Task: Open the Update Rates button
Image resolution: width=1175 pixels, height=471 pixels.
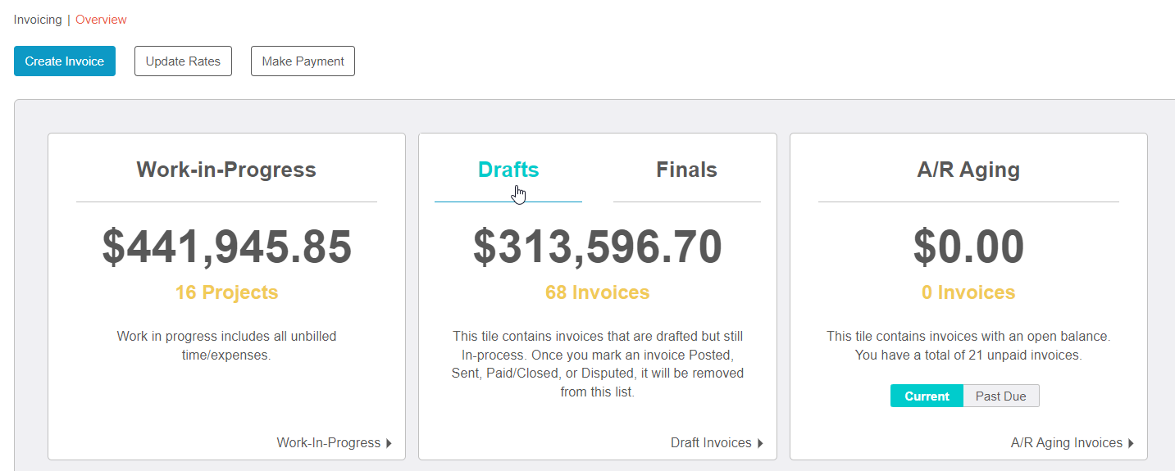Action: tap(183, 61)
